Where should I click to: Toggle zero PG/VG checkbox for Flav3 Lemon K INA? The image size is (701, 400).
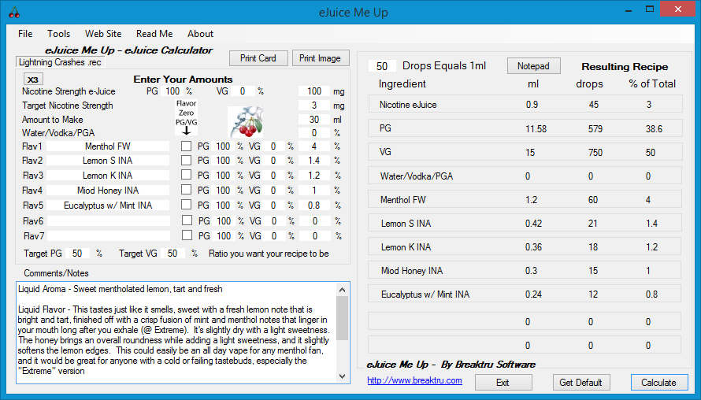(x=187, y=175)
